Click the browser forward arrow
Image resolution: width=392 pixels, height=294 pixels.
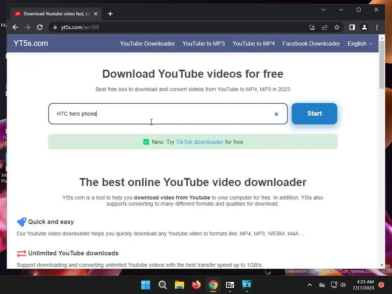[28, 27]
